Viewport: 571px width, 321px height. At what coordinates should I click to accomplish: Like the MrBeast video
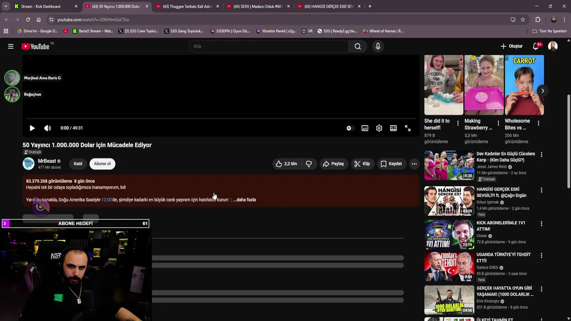[286, 164]
